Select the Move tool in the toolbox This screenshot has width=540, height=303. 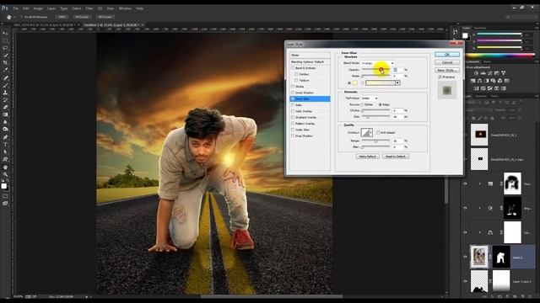click(x=5, y=34)
